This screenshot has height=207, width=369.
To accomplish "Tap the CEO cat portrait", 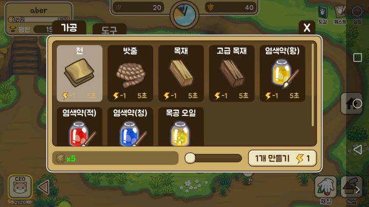I will tap(20, 187).
